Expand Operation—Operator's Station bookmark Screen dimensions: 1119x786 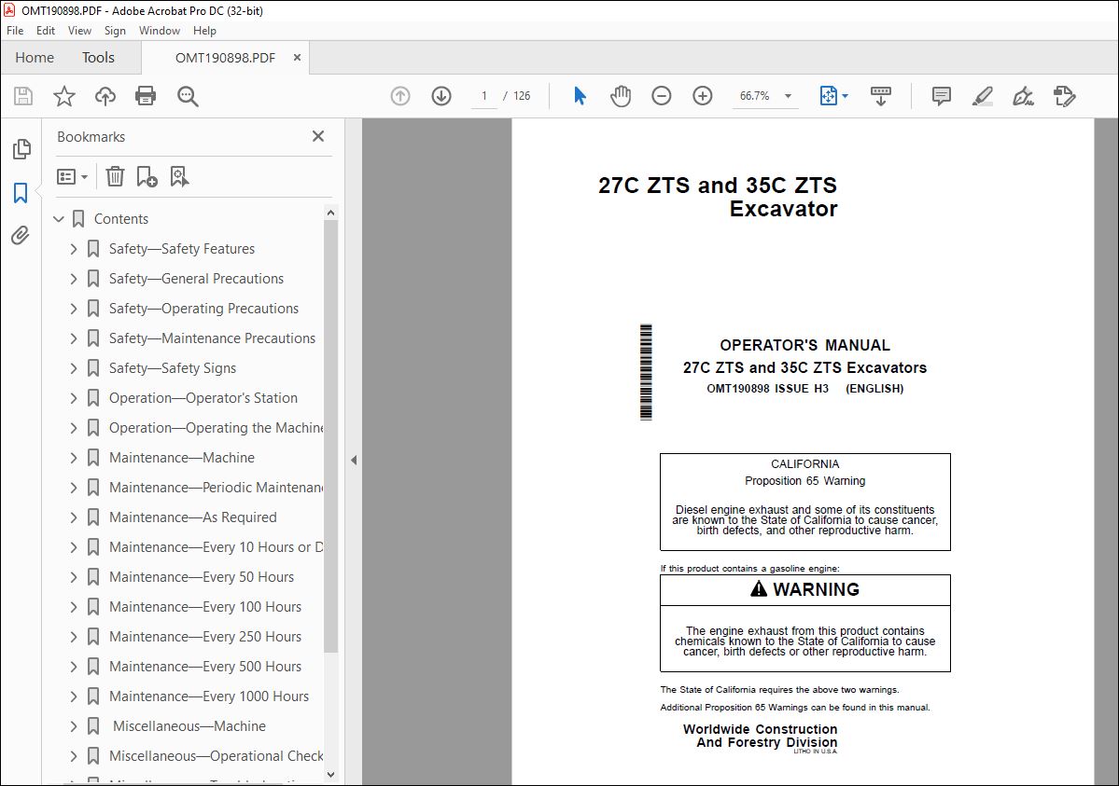tap(74, 398)
